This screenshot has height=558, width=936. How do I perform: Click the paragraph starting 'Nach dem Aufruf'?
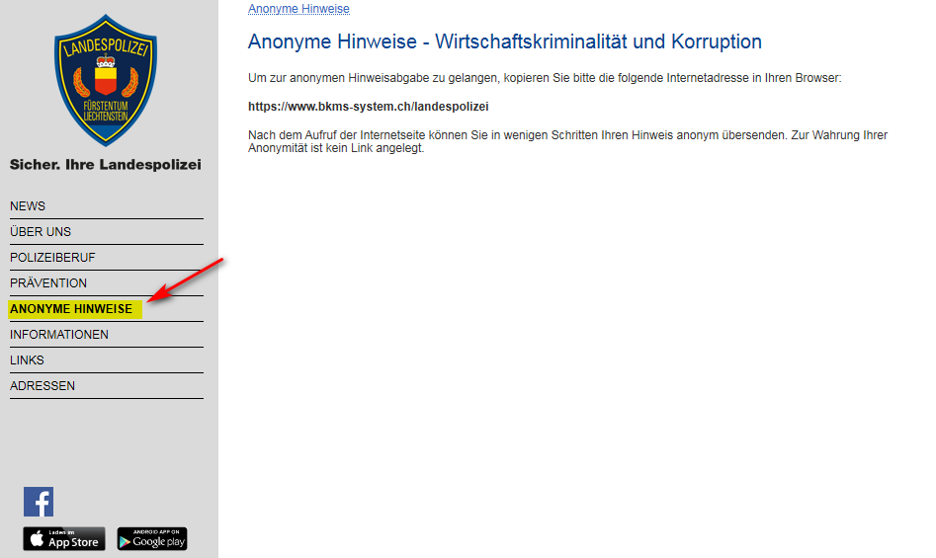point(567,141)
